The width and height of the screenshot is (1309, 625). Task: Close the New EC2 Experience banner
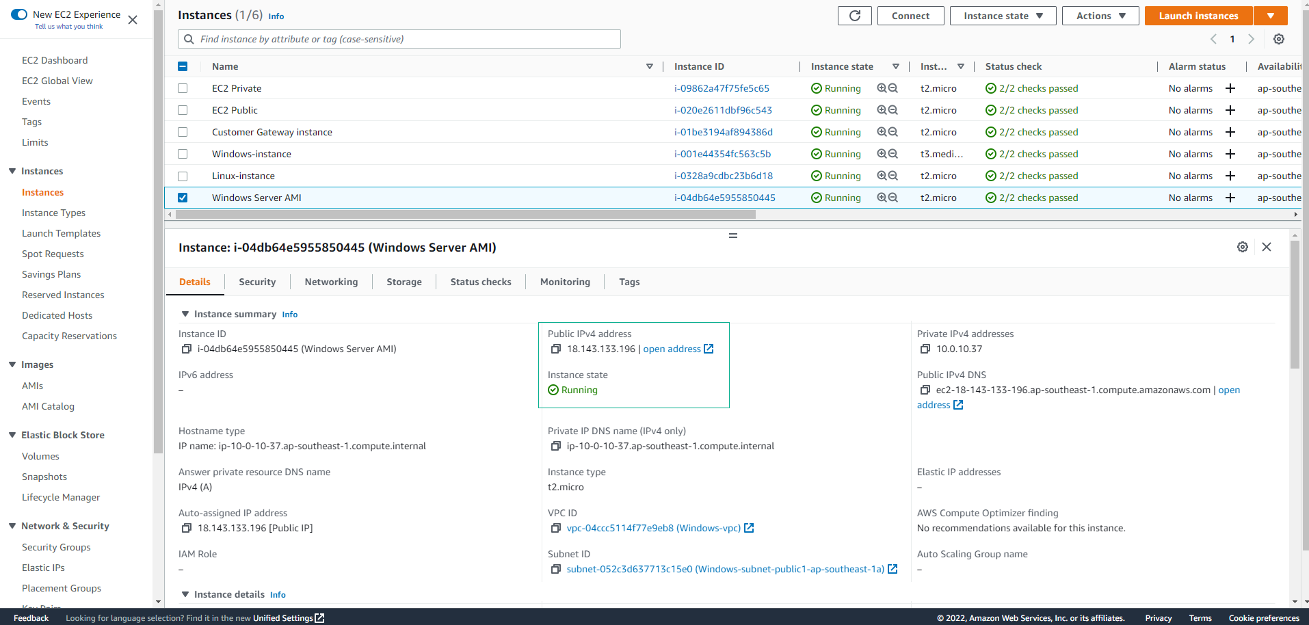tap(133, 20)
